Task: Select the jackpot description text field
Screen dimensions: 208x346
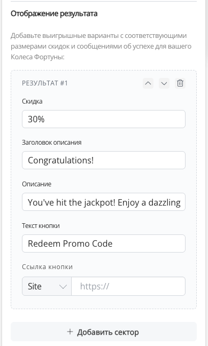Action: pyautogui.click(x=104, y=202)
